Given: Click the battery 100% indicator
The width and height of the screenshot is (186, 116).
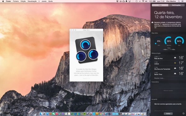Looking at the screenshot, I should pyautogui.click(x=152, y=1).
